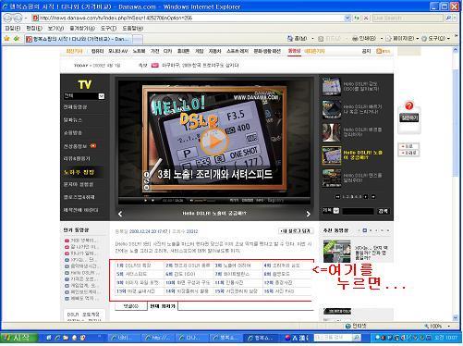463x346 pixels.
Task: Click the browser Forward arrow button
Action: pos(18,19)
